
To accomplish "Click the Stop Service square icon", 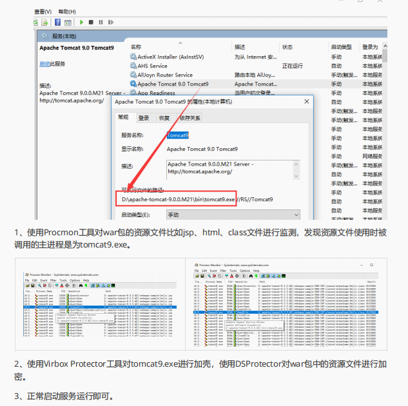I will click(x=91, y=23).
